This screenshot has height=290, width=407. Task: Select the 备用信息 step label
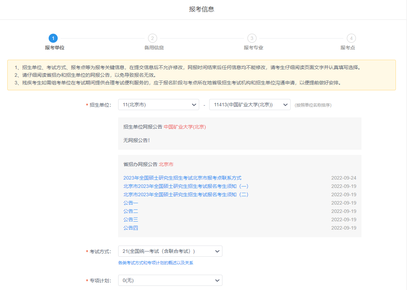(x=154, y=48)
